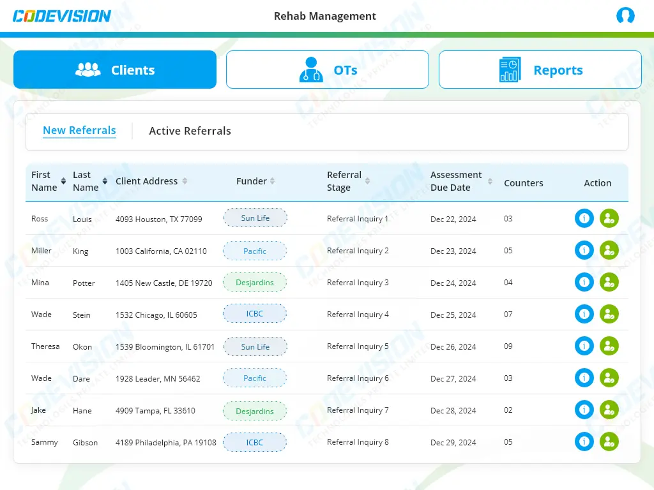Click counter value 09
The height and width of the screenshot is (490, 654).
508,346
